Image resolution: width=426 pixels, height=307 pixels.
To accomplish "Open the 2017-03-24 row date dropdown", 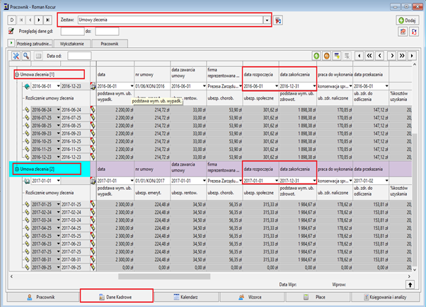I will [x=58, y=220].
